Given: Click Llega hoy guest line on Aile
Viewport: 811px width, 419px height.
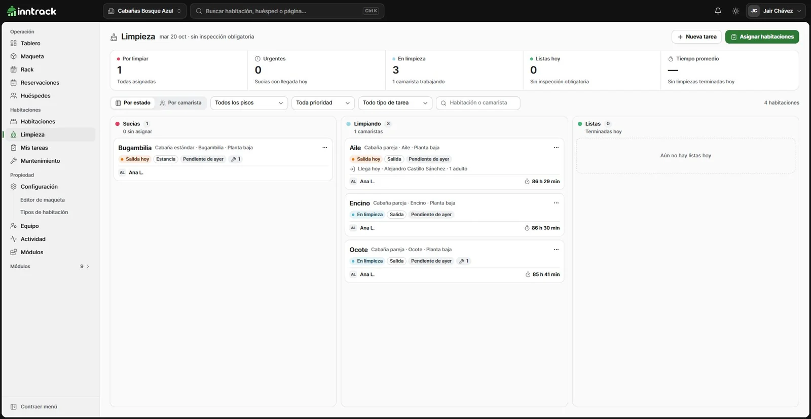Looking at the screenshot, I should (x=409, y=169).
